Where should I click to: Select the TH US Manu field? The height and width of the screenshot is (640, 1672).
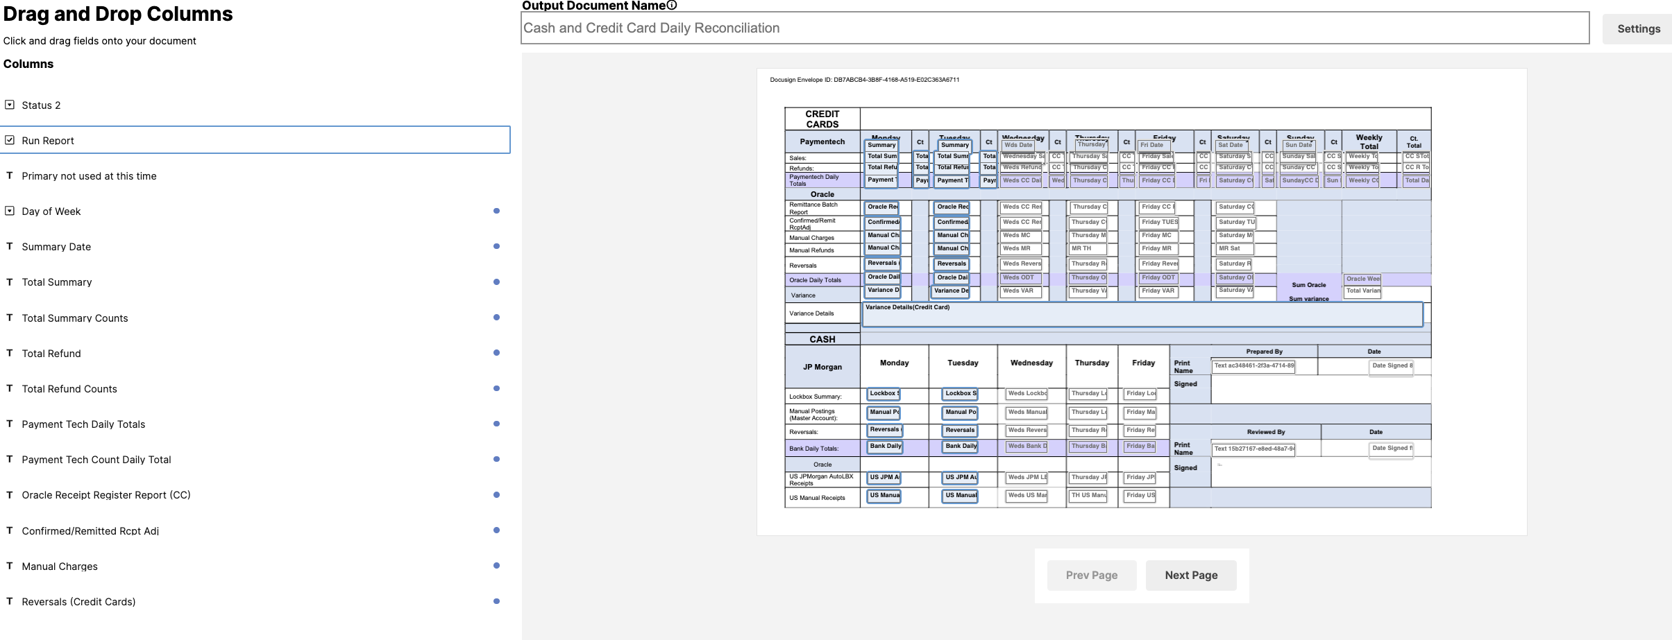point(1088,496)
